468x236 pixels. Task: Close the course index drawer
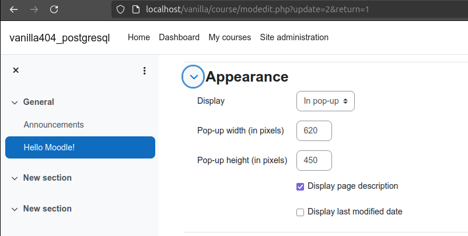tap(16, 71)
